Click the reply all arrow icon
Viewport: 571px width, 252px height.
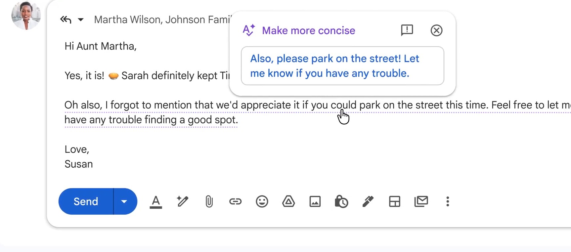[66, 20]
